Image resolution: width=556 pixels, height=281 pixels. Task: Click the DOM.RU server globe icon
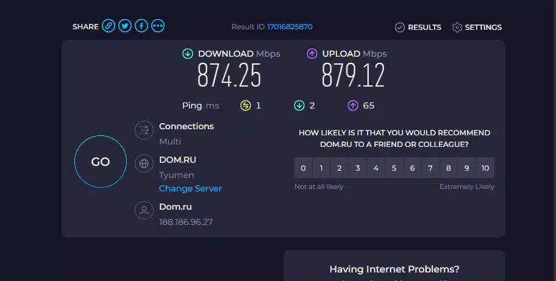[144, 163]
